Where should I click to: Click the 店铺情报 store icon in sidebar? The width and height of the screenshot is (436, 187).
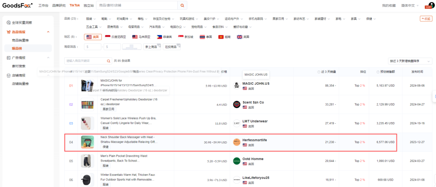(9, 75)
